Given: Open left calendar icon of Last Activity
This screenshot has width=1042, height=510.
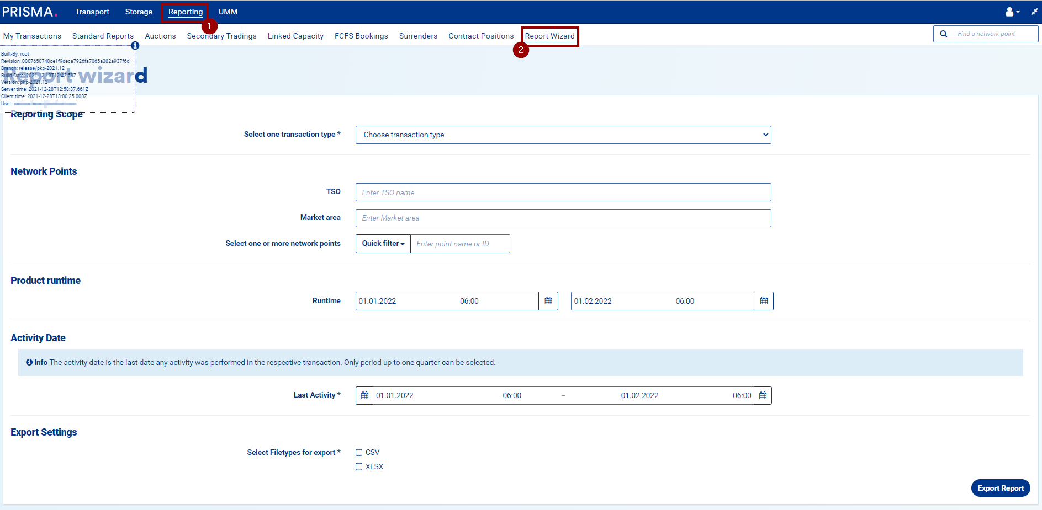Looking at the screenshot, I should coord(364,395).
